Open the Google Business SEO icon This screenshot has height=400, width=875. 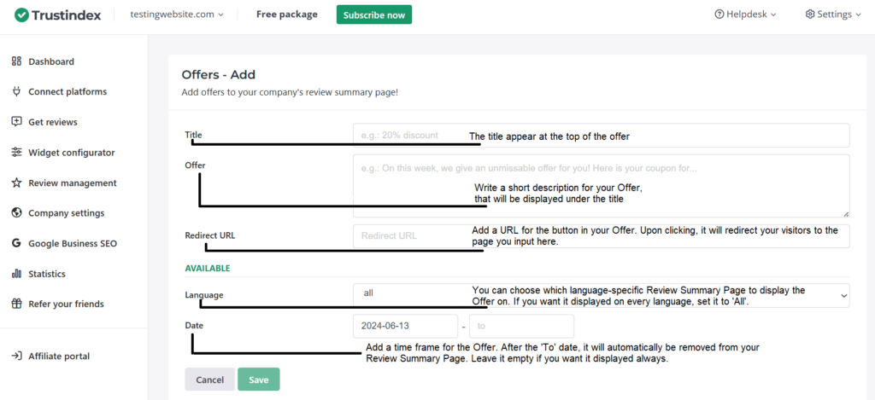16,243
